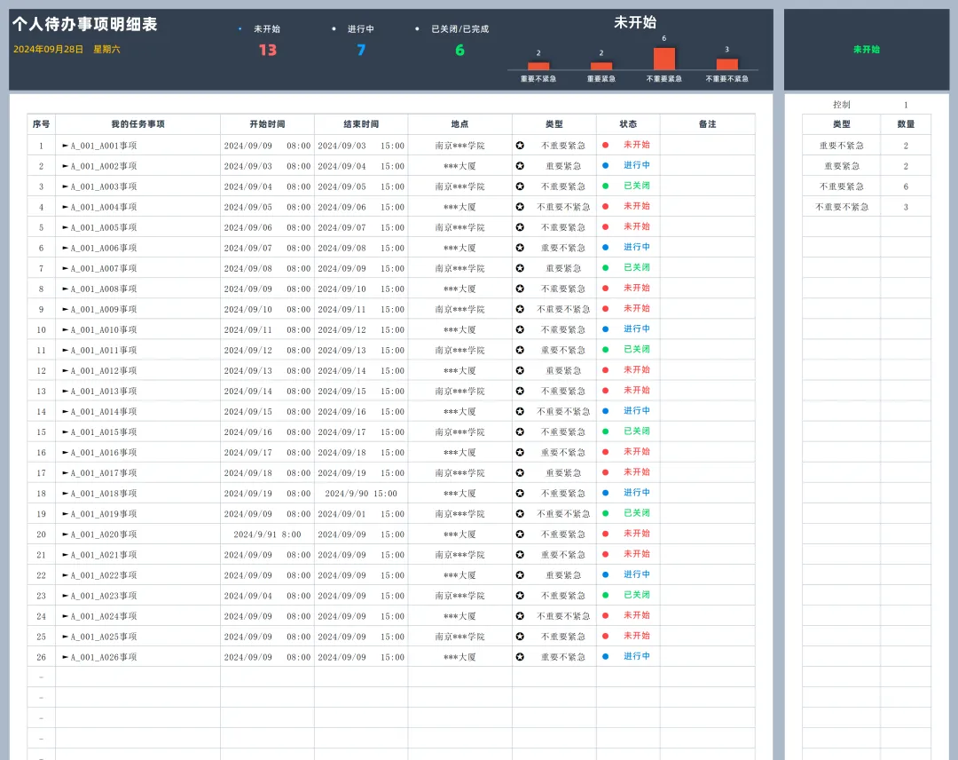Select the 数量 header in summary table
The height and width of the screenshot is (760, 958).
906,124
